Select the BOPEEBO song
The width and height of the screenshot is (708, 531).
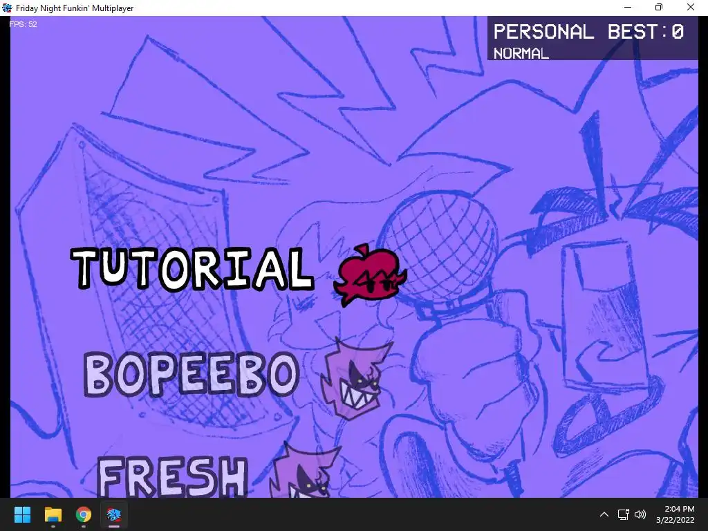[192, 375]
